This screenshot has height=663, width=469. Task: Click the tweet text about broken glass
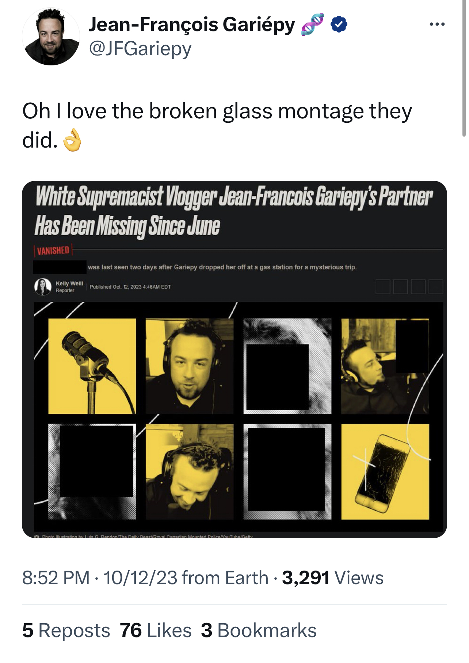(x=217, y=125)
